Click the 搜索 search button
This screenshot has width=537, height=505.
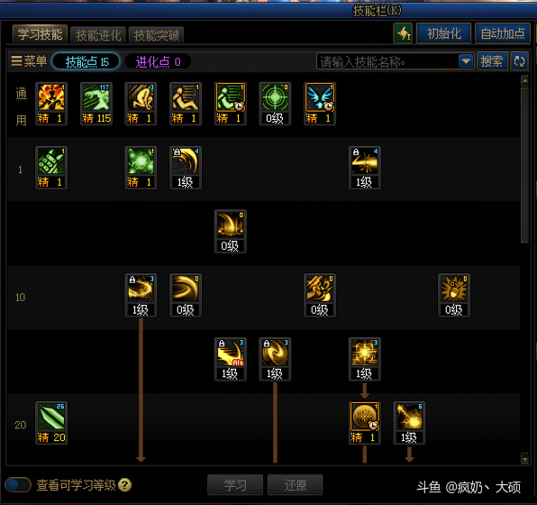click(x=492, y=61)
